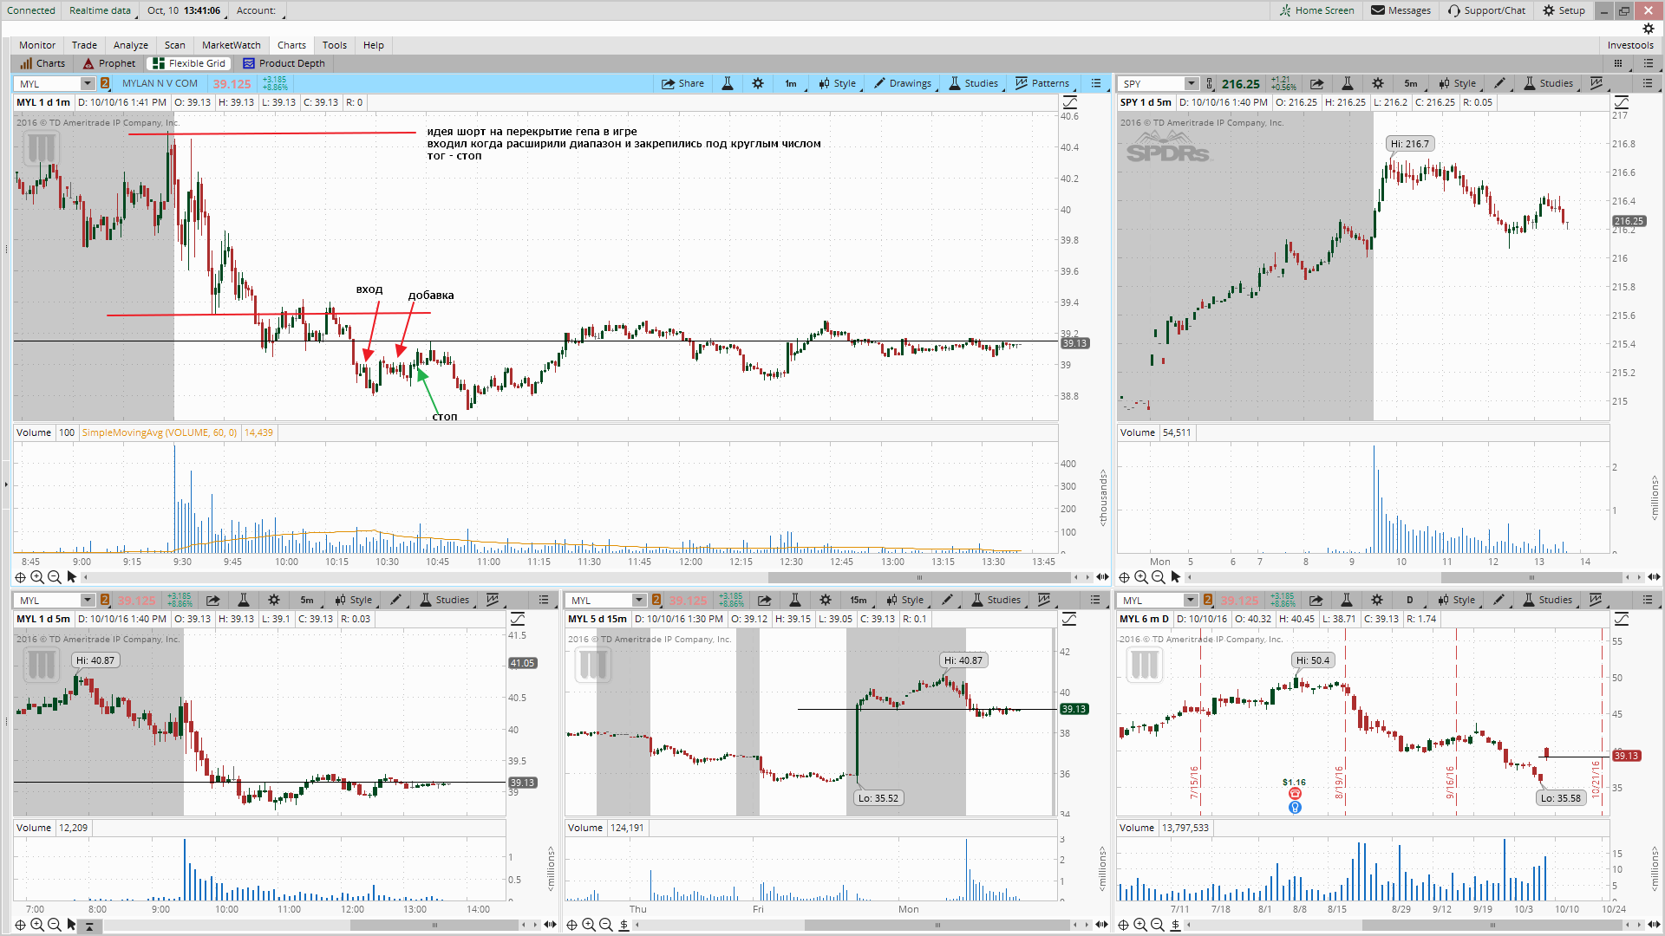The height and width of the screenshot is (936, 1665).
Task: Click the blue dividend marker on daily chart
Action: 1295,808
